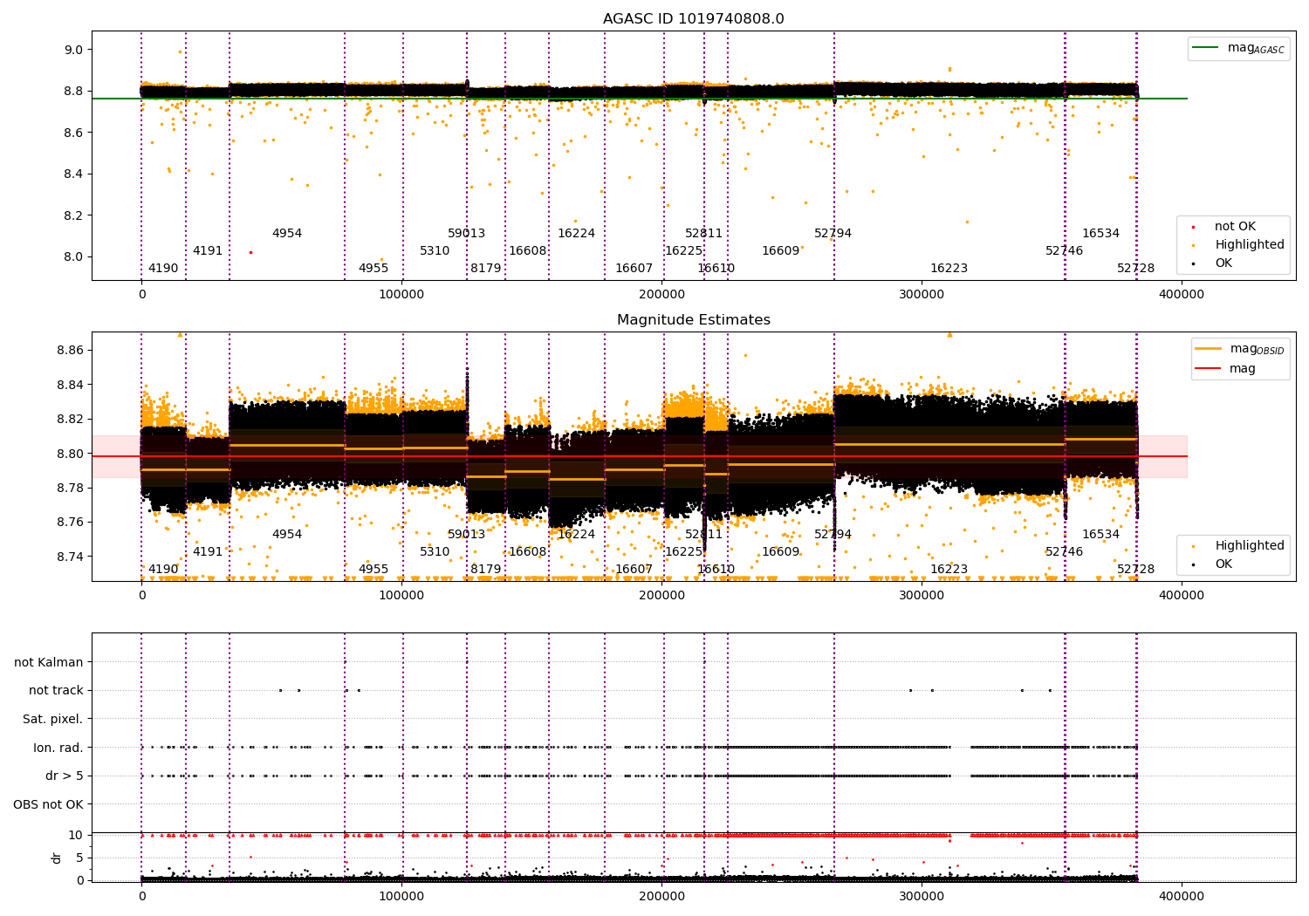This screenshot has height=916, width=1309.
Task: Click the '8.76' y-axis tick in the middle panel
Action: (x=70, y=522)
